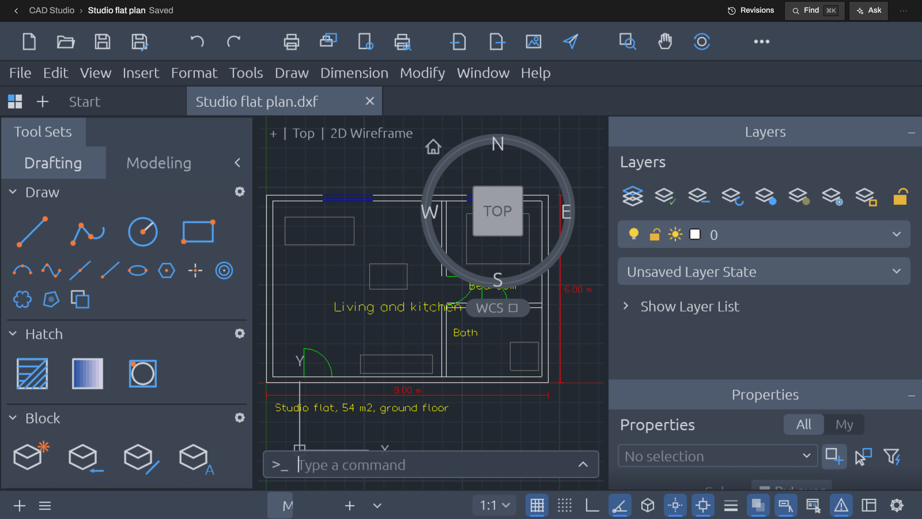Toggle grid display in status bar
922x519 pixels.
click(x=537, y=505)
